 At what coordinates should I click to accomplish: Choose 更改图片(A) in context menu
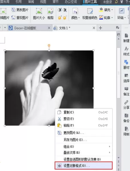click(83, 133)
